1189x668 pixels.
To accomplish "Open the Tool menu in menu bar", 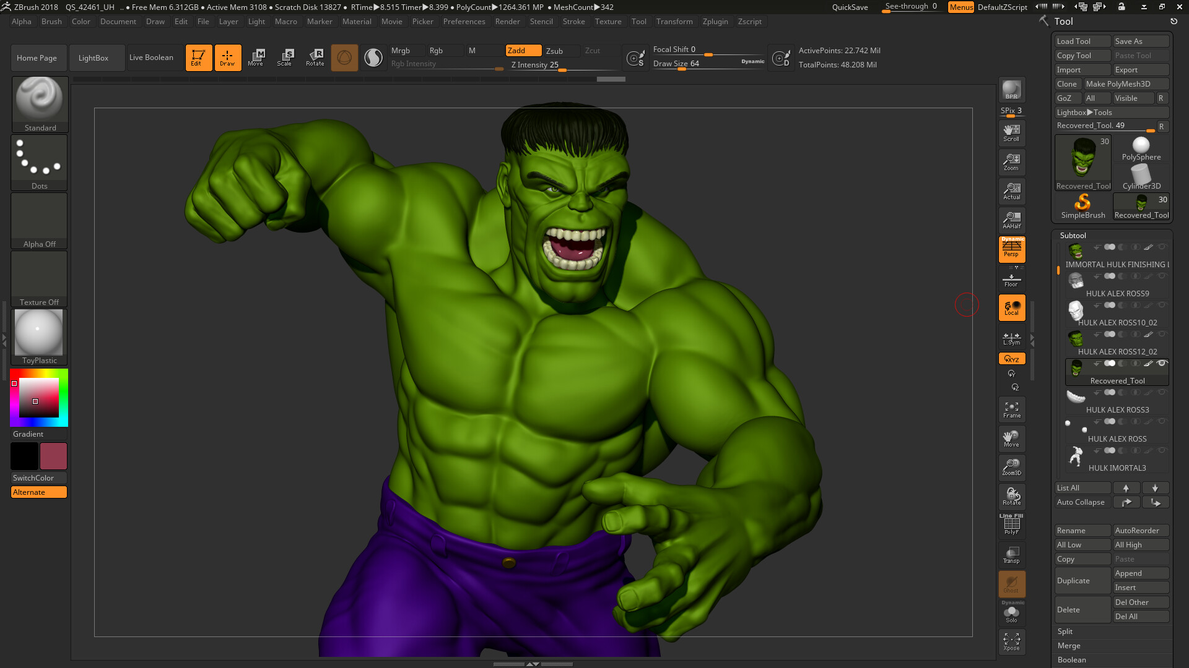I will (x=638, y=21).
